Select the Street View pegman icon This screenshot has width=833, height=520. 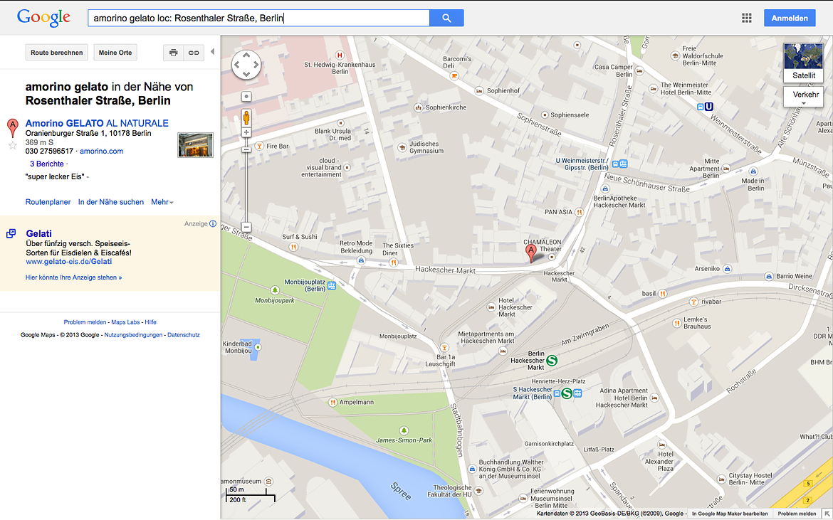coord(246,117)
